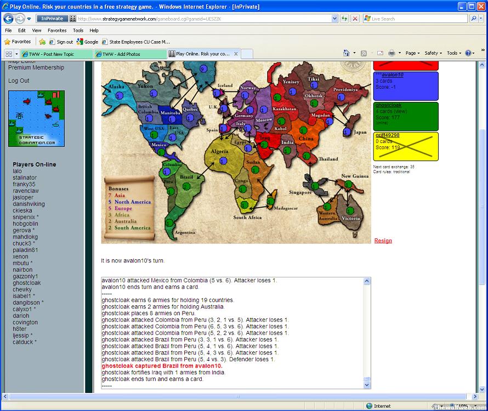Open the Favorites menu

pos(57,30)
